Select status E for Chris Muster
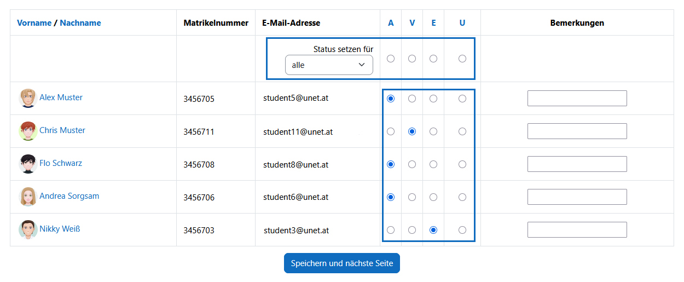This screenshot has width=684, height=282. click(x=433, y=131)
